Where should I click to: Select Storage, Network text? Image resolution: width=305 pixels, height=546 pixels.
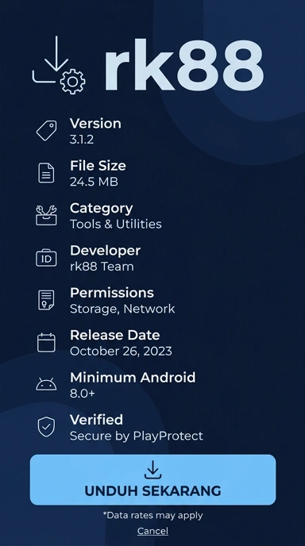(122, 309)
